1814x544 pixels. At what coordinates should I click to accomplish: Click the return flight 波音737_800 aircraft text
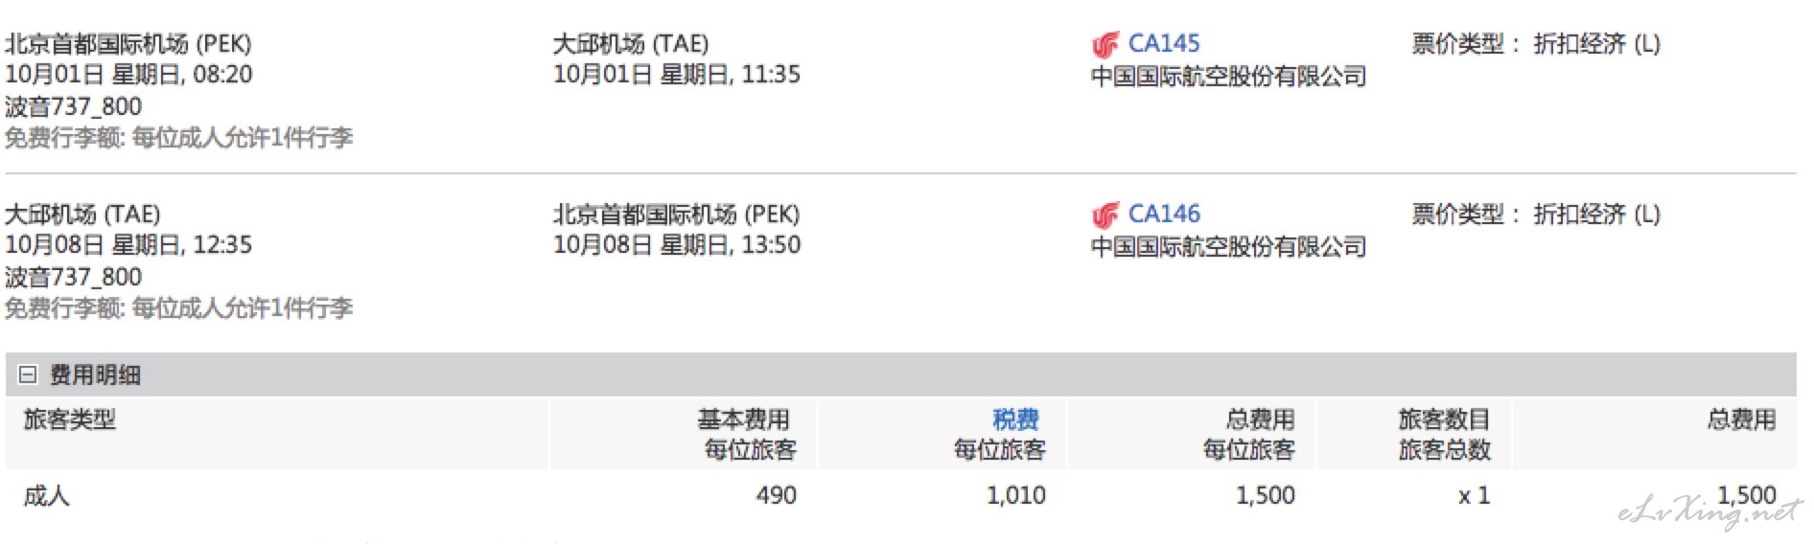pyautogui.click(x=73, y=277)
